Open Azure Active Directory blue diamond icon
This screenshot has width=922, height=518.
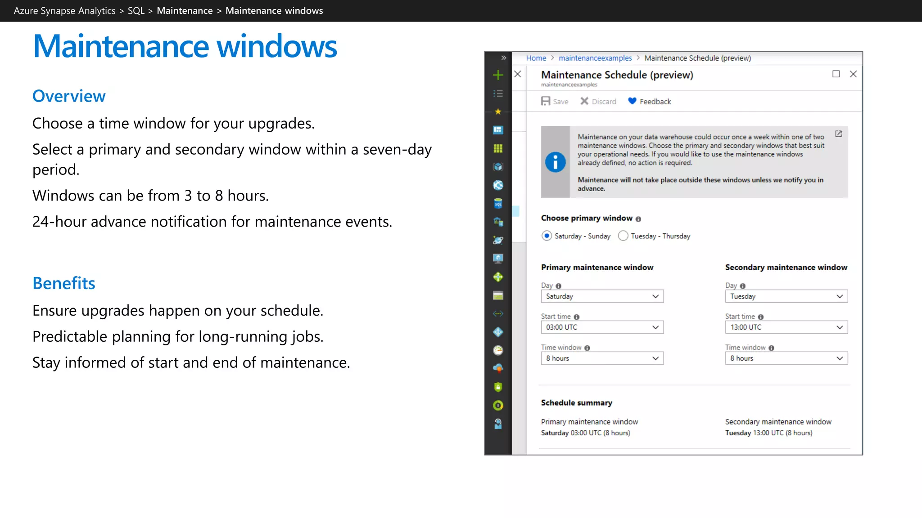(x=498, y=332)
